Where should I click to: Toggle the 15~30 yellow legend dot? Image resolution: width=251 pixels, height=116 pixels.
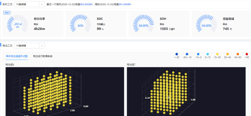pos(217,54)
